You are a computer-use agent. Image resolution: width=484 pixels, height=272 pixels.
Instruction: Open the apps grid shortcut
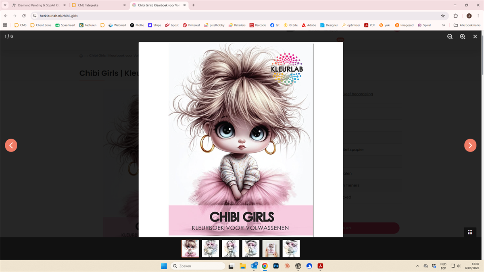[5, 25]
